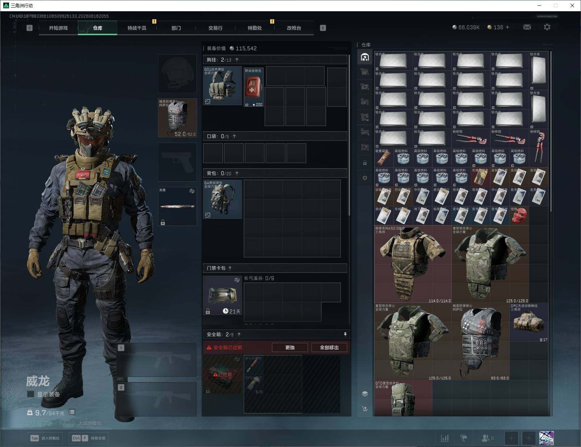This screenshot has width=581, height=447.
Task: Click primary weapon slot 2
Action: click(x=157, y=399)
